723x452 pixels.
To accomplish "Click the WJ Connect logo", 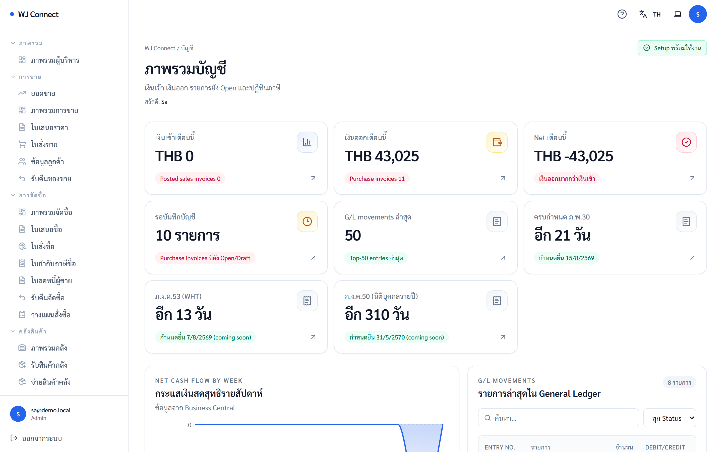I will [34, 14].
